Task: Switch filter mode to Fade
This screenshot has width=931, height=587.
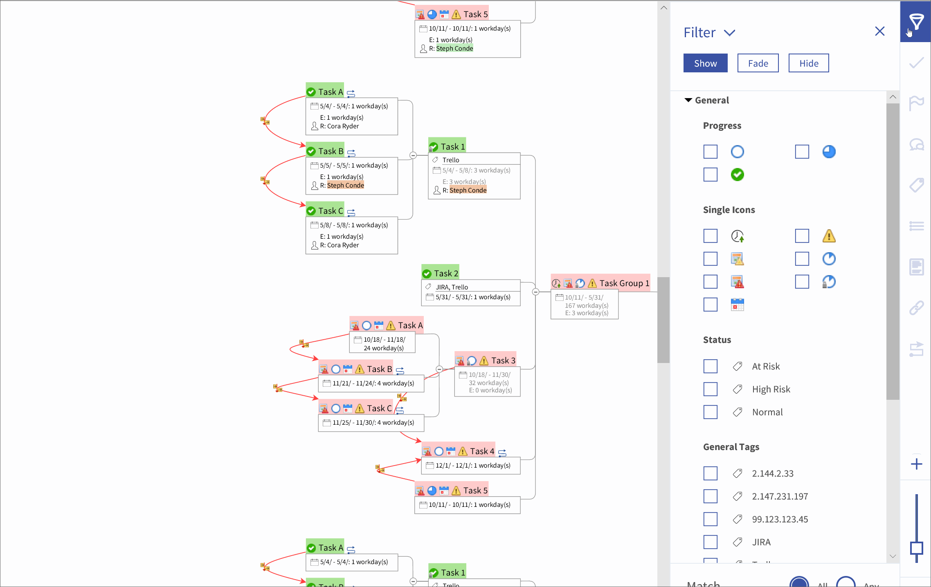Action: (x=758, y=63)
